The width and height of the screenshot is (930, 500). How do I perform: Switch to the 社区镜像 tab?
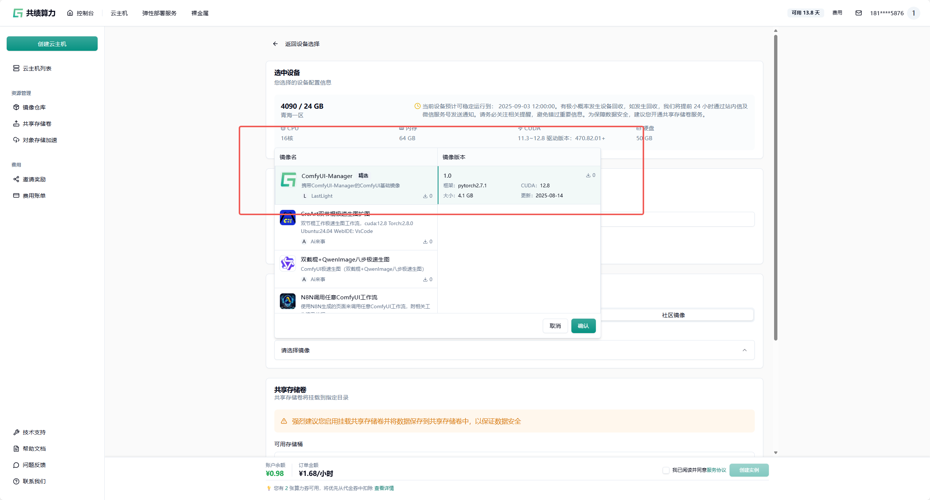click(673, 315)
